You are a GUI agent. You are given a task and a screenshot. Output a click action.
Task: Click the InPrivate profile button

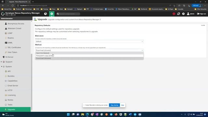click(x=197, y=6)
